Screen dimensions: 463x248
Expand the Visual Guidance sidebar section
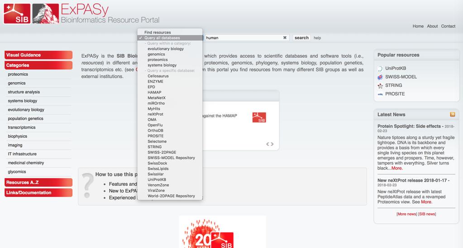tap(38, 55)
